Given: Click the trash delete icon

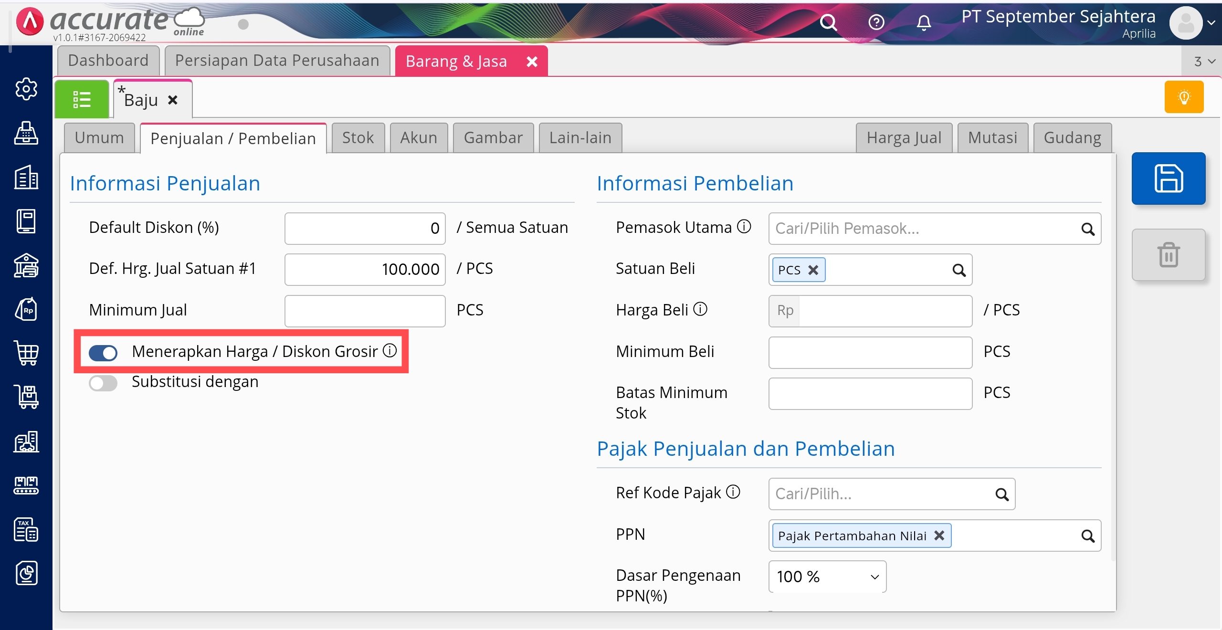Looking at the screenshot, I should (x=1168, y=255).
